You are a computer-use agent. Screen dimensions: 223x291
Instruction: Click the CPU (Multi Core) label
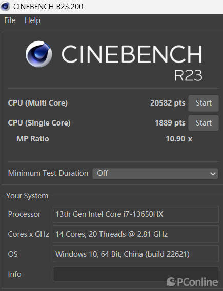coord(38,103)
